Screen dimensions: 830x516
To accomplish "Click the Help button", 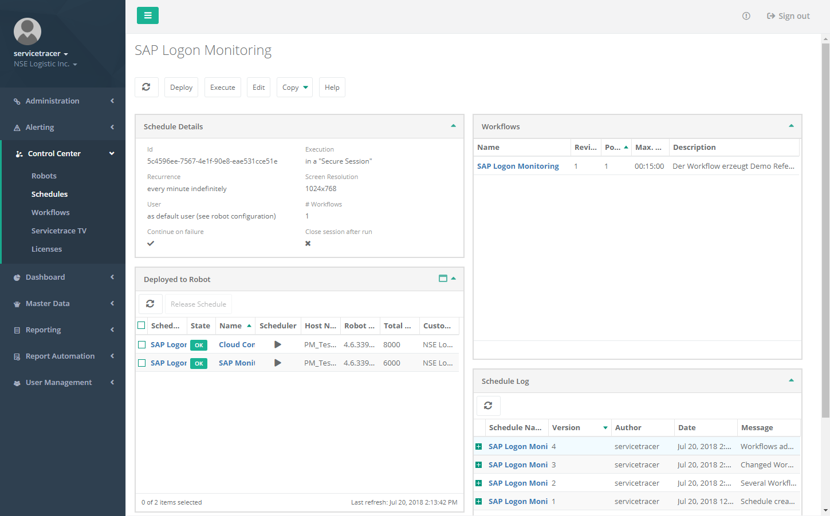I will pos(332,87).
